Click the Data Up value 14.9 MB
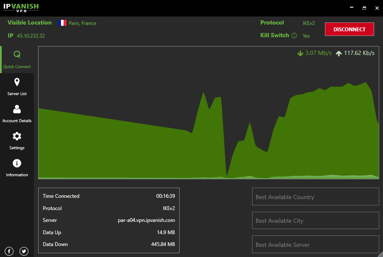The height and width of the screenshot is (257, 383). tap(166, 232)
